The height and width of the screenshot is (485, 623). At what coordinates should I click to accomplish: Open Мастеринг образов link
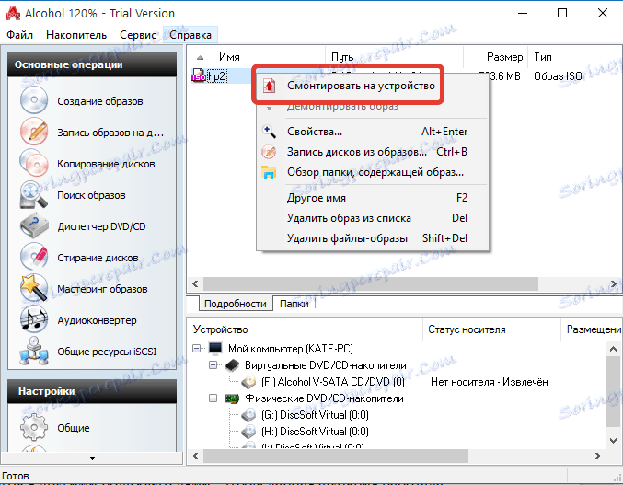(102, 289)
